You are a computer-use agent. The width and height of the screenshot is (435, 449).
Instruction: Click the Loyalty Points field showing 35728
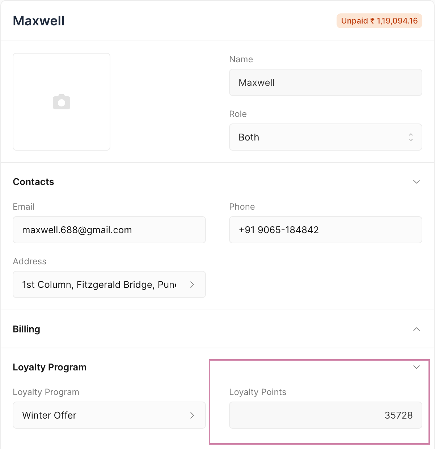(325, 415)
